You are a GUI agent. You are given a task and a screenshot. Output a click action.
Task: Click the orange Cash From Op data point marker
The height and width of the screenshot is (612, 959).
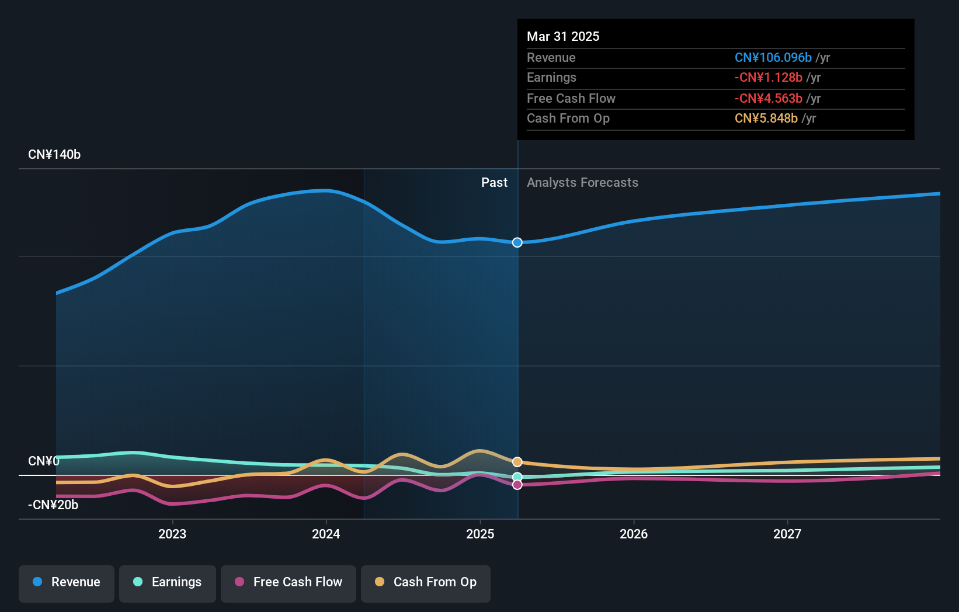517,462
